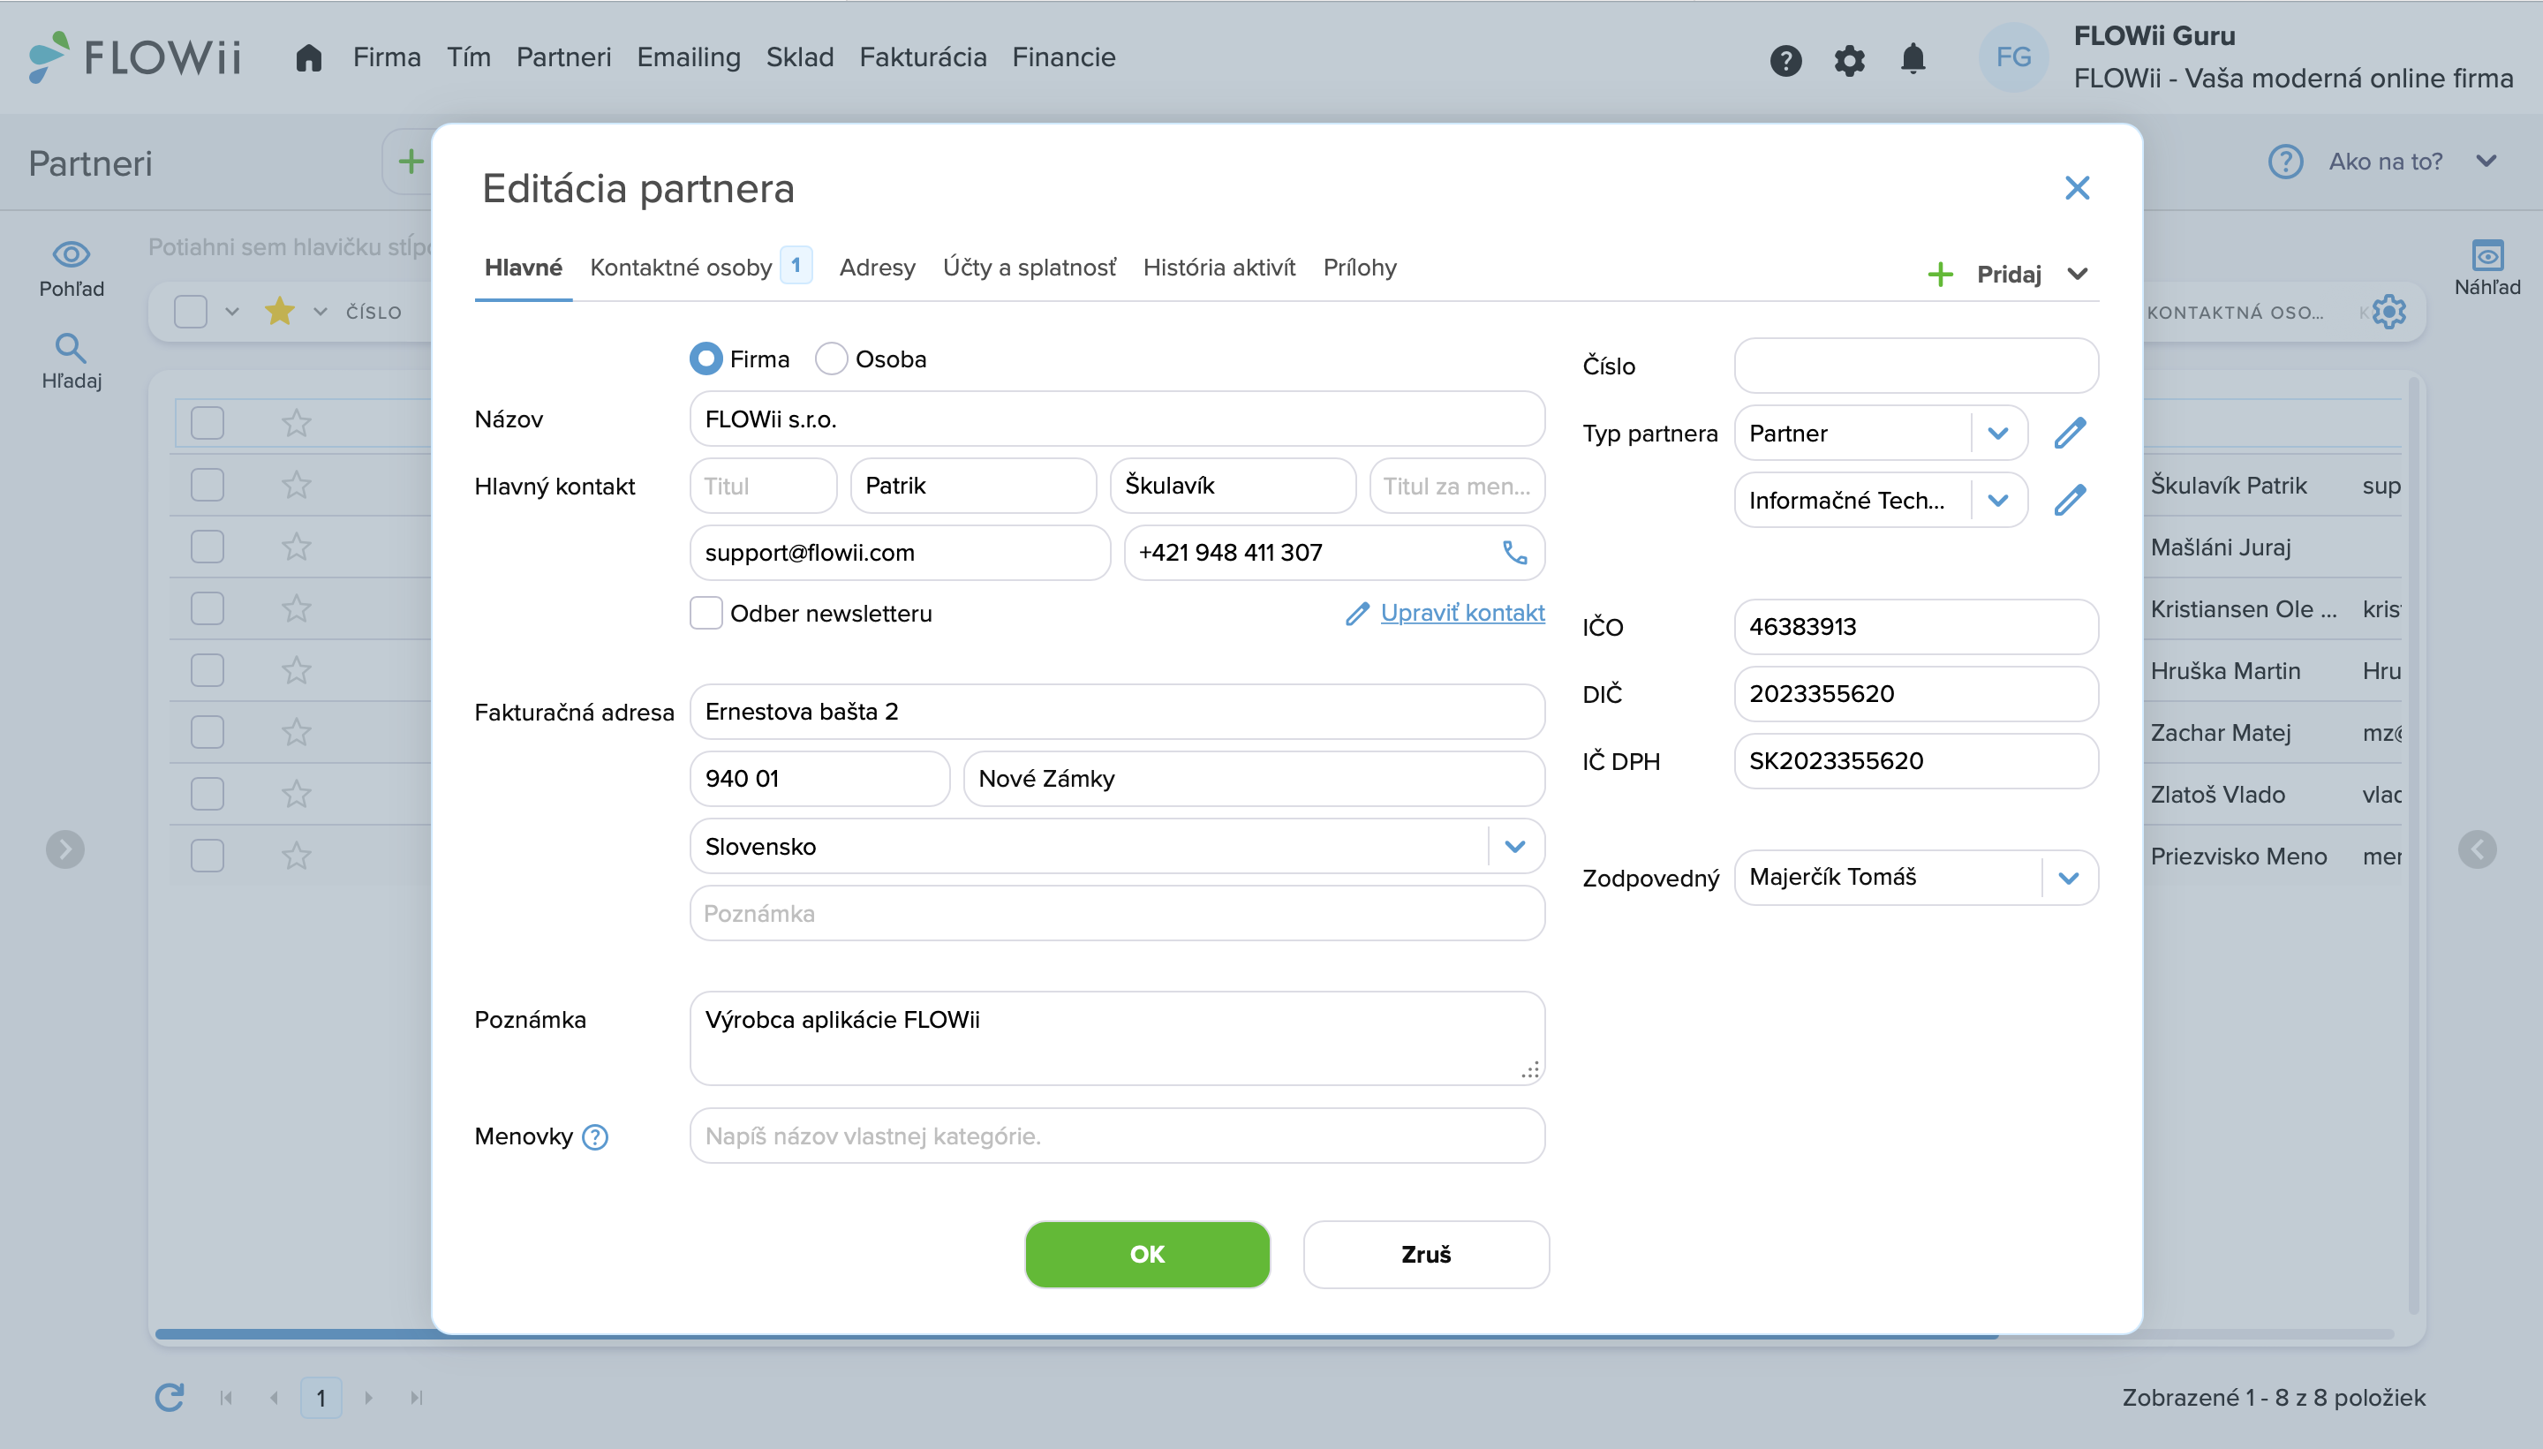Expand the left side panel arrow

[x=65, y=849]
